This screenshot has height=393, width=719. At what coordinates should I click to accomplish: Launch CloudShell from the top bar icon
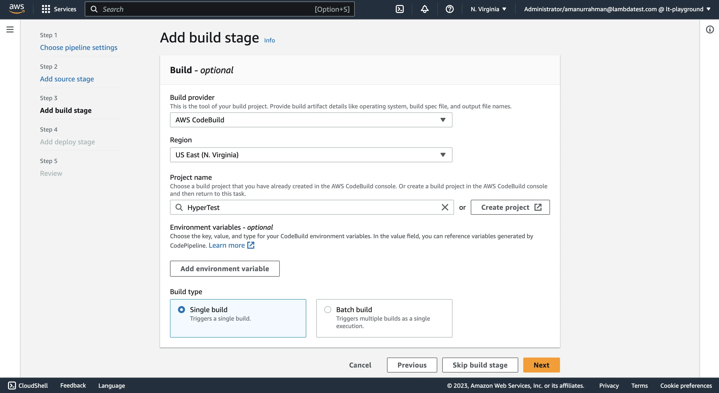pos(399,9)
